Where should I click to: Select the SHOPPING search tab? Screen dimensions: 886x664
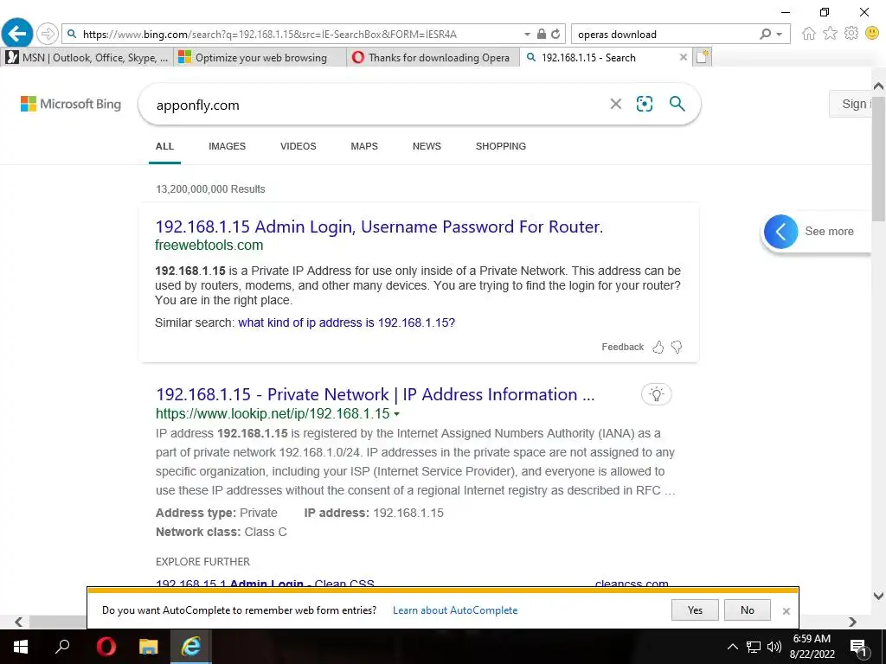click(501, 146)
